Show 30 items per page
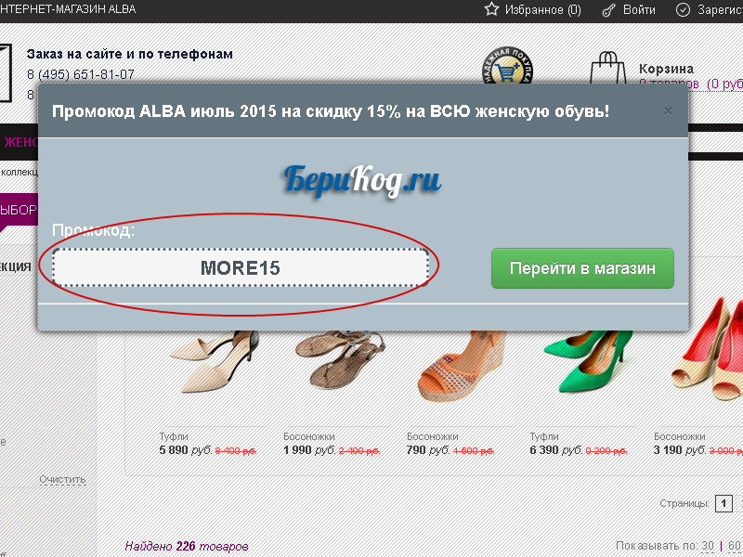Image resolution: width=743 pixels, height=557 pixels. tap(708, 546)
